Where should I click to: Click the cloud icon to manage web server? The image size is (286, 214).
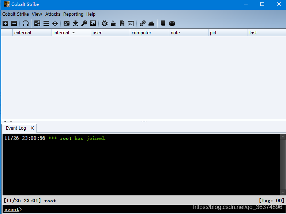tap(151, 23)
